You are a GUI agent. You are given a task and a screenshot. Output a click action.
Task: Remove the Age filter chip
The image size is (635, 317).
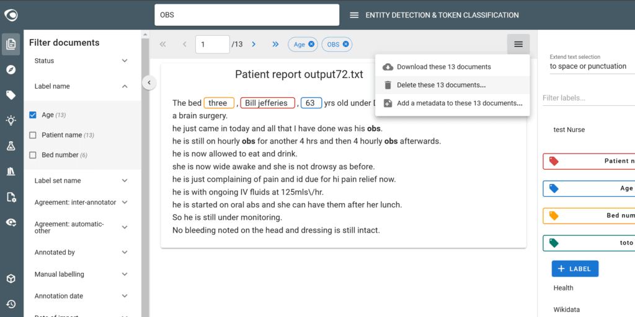click(311, 45)
